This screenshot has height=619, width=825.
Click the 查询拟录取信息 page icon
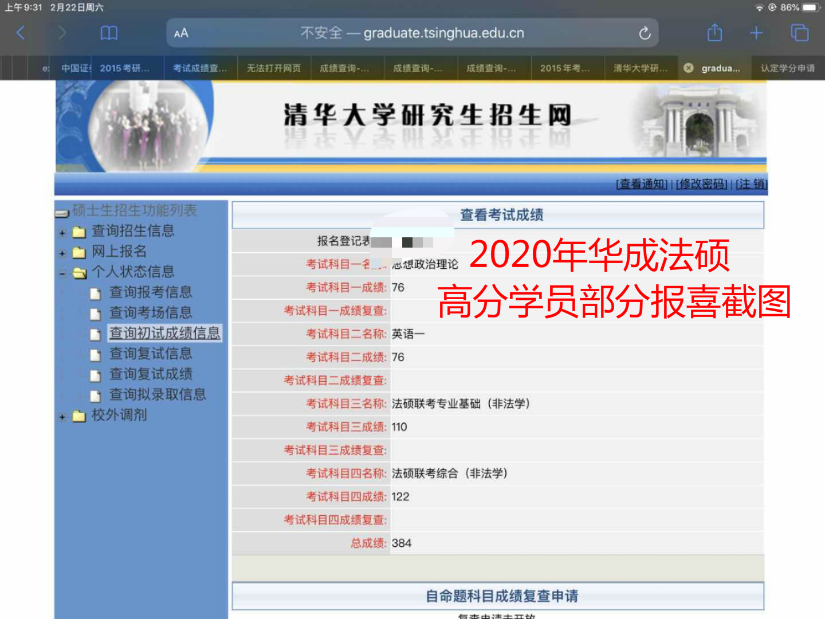tap(96, 395)
